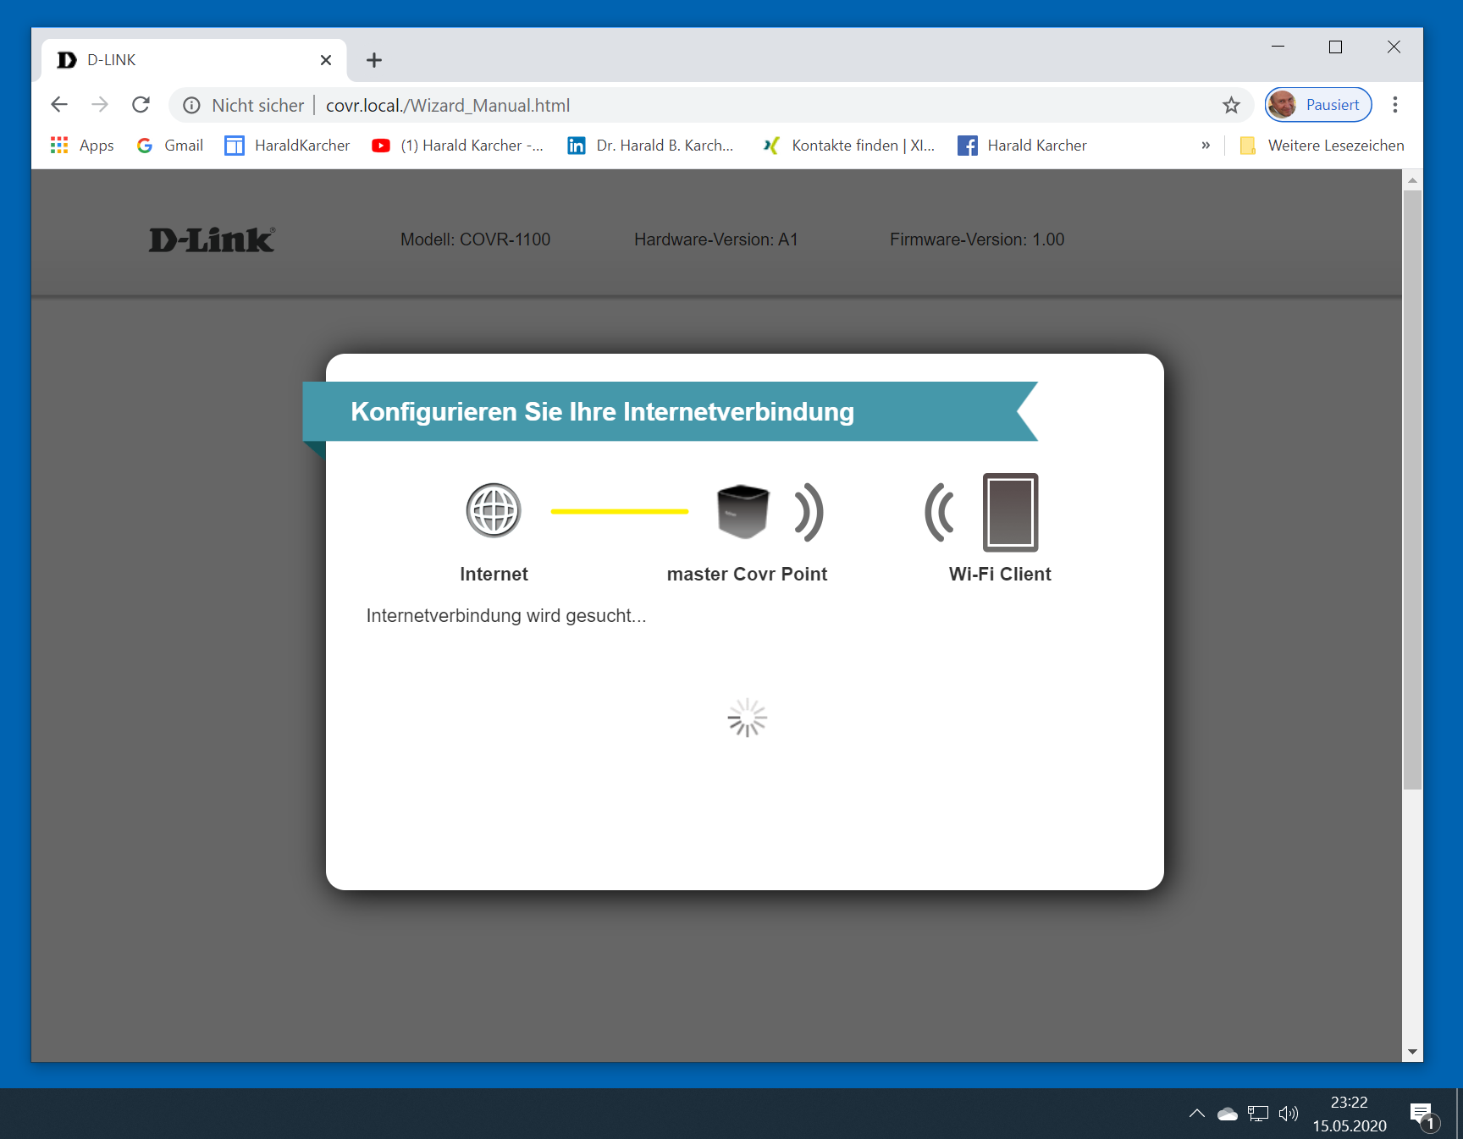Click the Internet globe icon
The width and height of the screenshot is (1463, 1139).
coord(494,510)
